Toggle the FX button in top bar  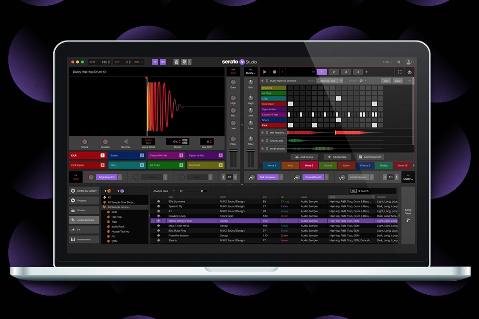click(x=155, y=62)
